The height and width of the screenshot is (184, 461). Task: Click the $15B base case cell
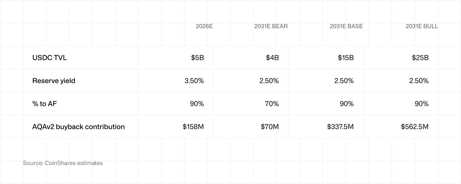click(345, 57)
